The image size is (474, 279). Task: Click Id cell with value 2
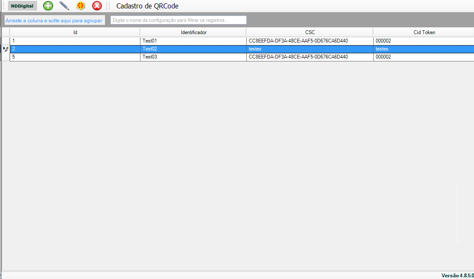pos(75,49)
